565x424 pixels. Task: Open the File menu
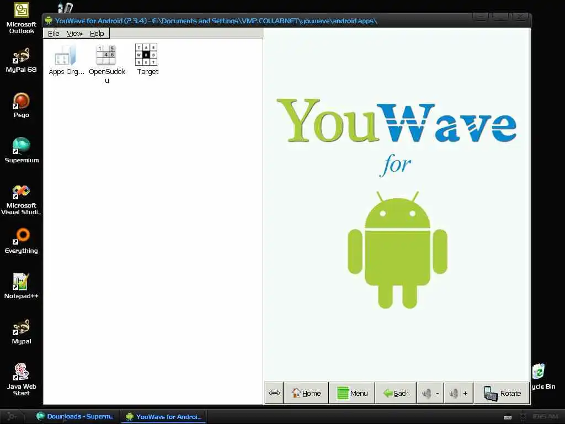click(54, 34)
